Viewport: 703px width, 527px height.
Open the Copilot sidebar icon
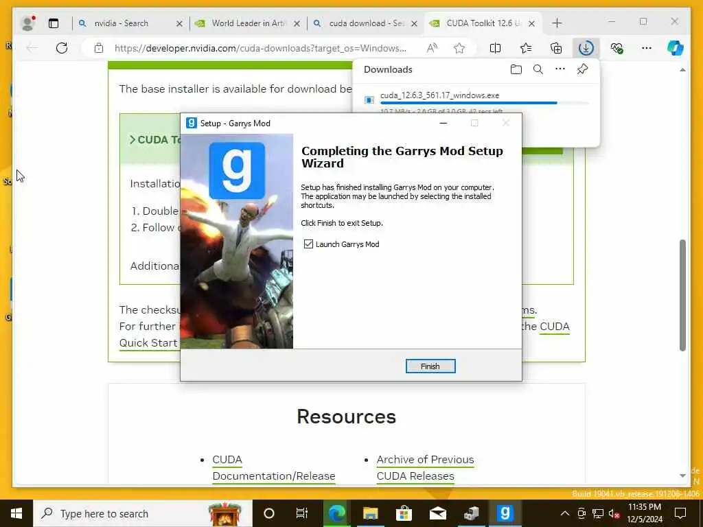pos(676,48)
